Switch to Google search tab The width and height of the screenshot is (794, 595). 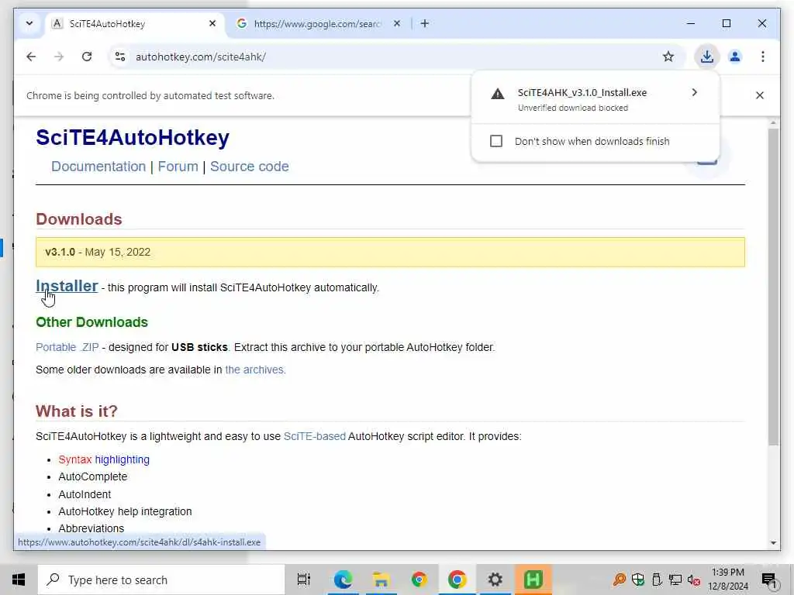point(317,24)
